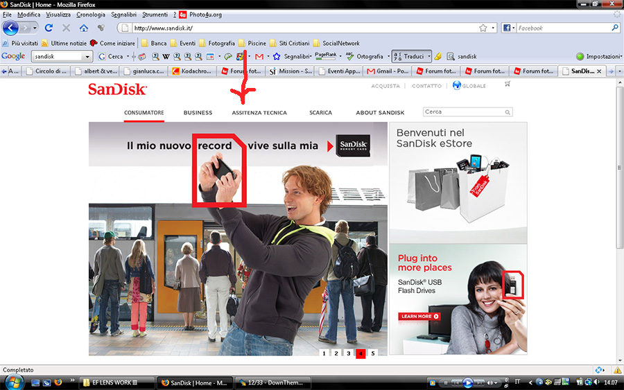Click the ACQUISTA link
624x390 pixels.
[385, 86]
